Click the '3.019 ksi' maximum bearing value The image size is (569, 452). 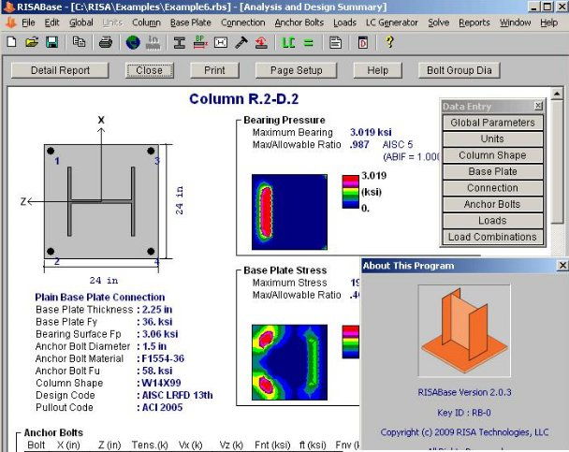(x=371, y=132)
